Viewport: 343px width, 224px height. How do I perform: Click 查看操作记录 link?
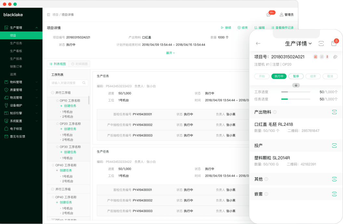click(x=283, y=28)
